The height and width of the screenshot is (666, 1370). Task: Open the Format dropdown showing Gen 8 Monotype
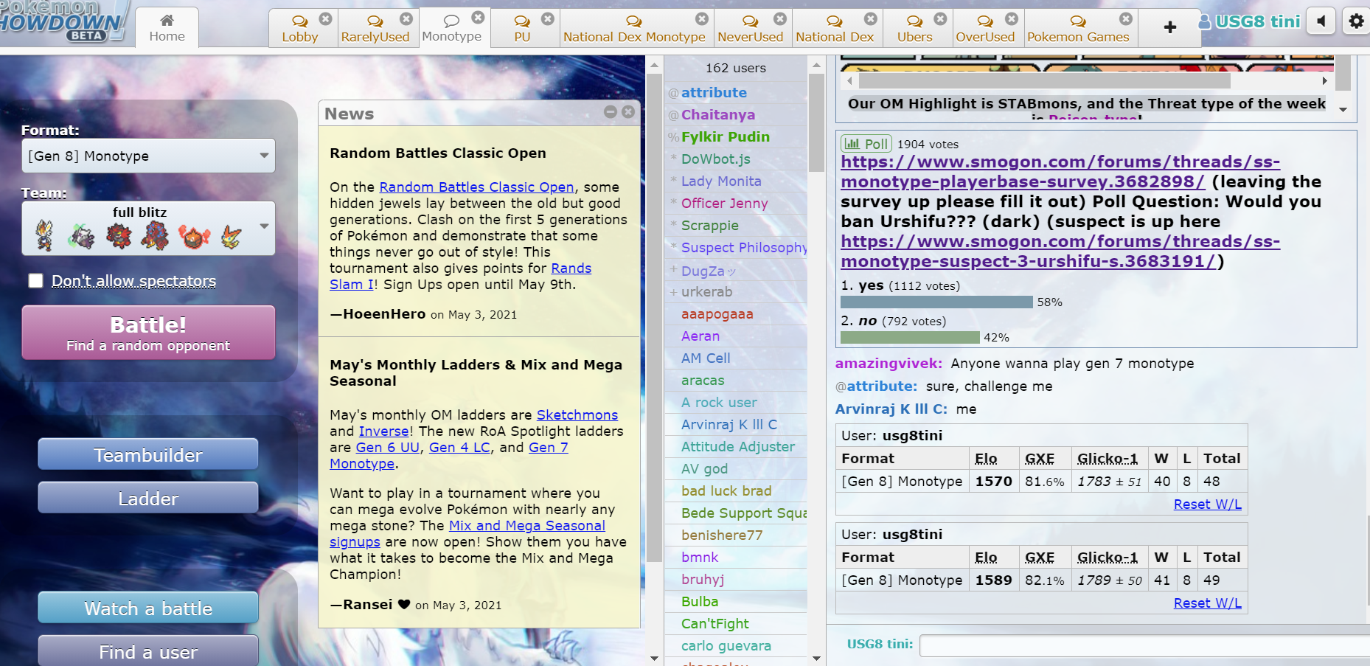click(148, 156)
